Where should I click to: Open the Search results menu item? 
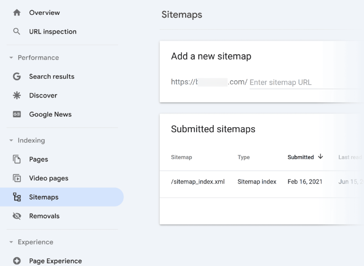coord(51,77)
